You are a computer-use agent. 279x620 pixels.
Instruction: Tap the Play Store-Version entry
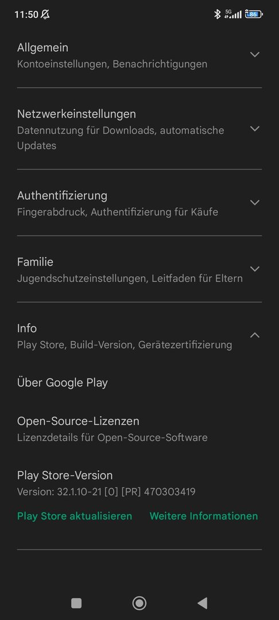(107, 483)
